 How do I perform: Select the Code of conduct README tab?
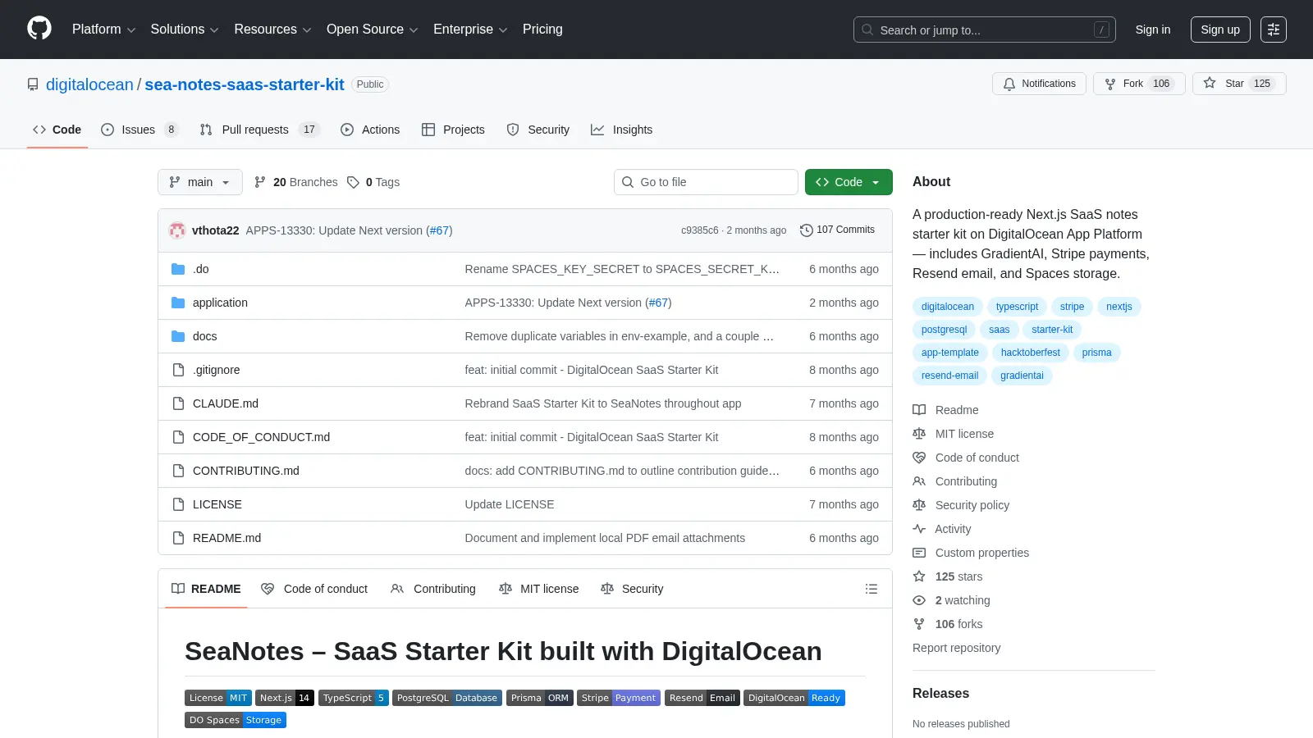coord(314,589)
